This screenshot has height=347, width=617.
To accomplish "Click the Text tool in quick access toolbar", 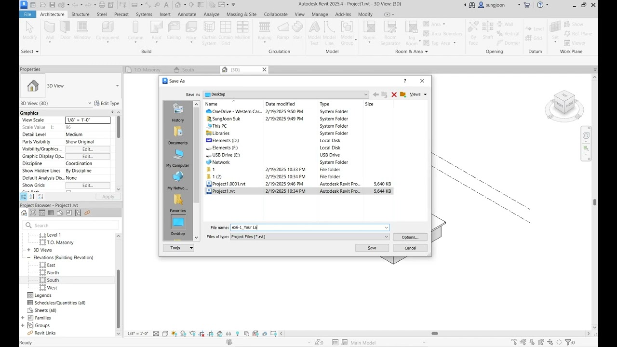I will [166, 5].
